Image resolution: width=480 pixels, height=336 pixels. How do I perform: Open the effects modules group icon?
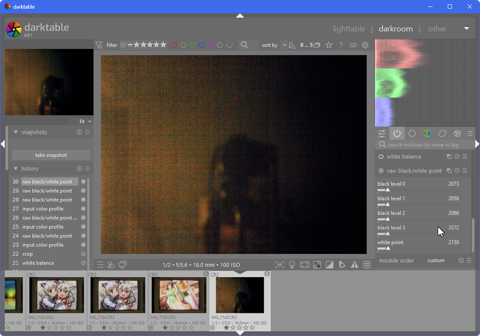[x=457, y=134]
